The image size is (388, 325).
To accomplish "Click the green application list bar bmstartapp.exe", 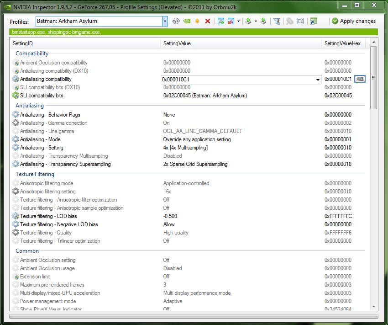I will click(194, 32).
